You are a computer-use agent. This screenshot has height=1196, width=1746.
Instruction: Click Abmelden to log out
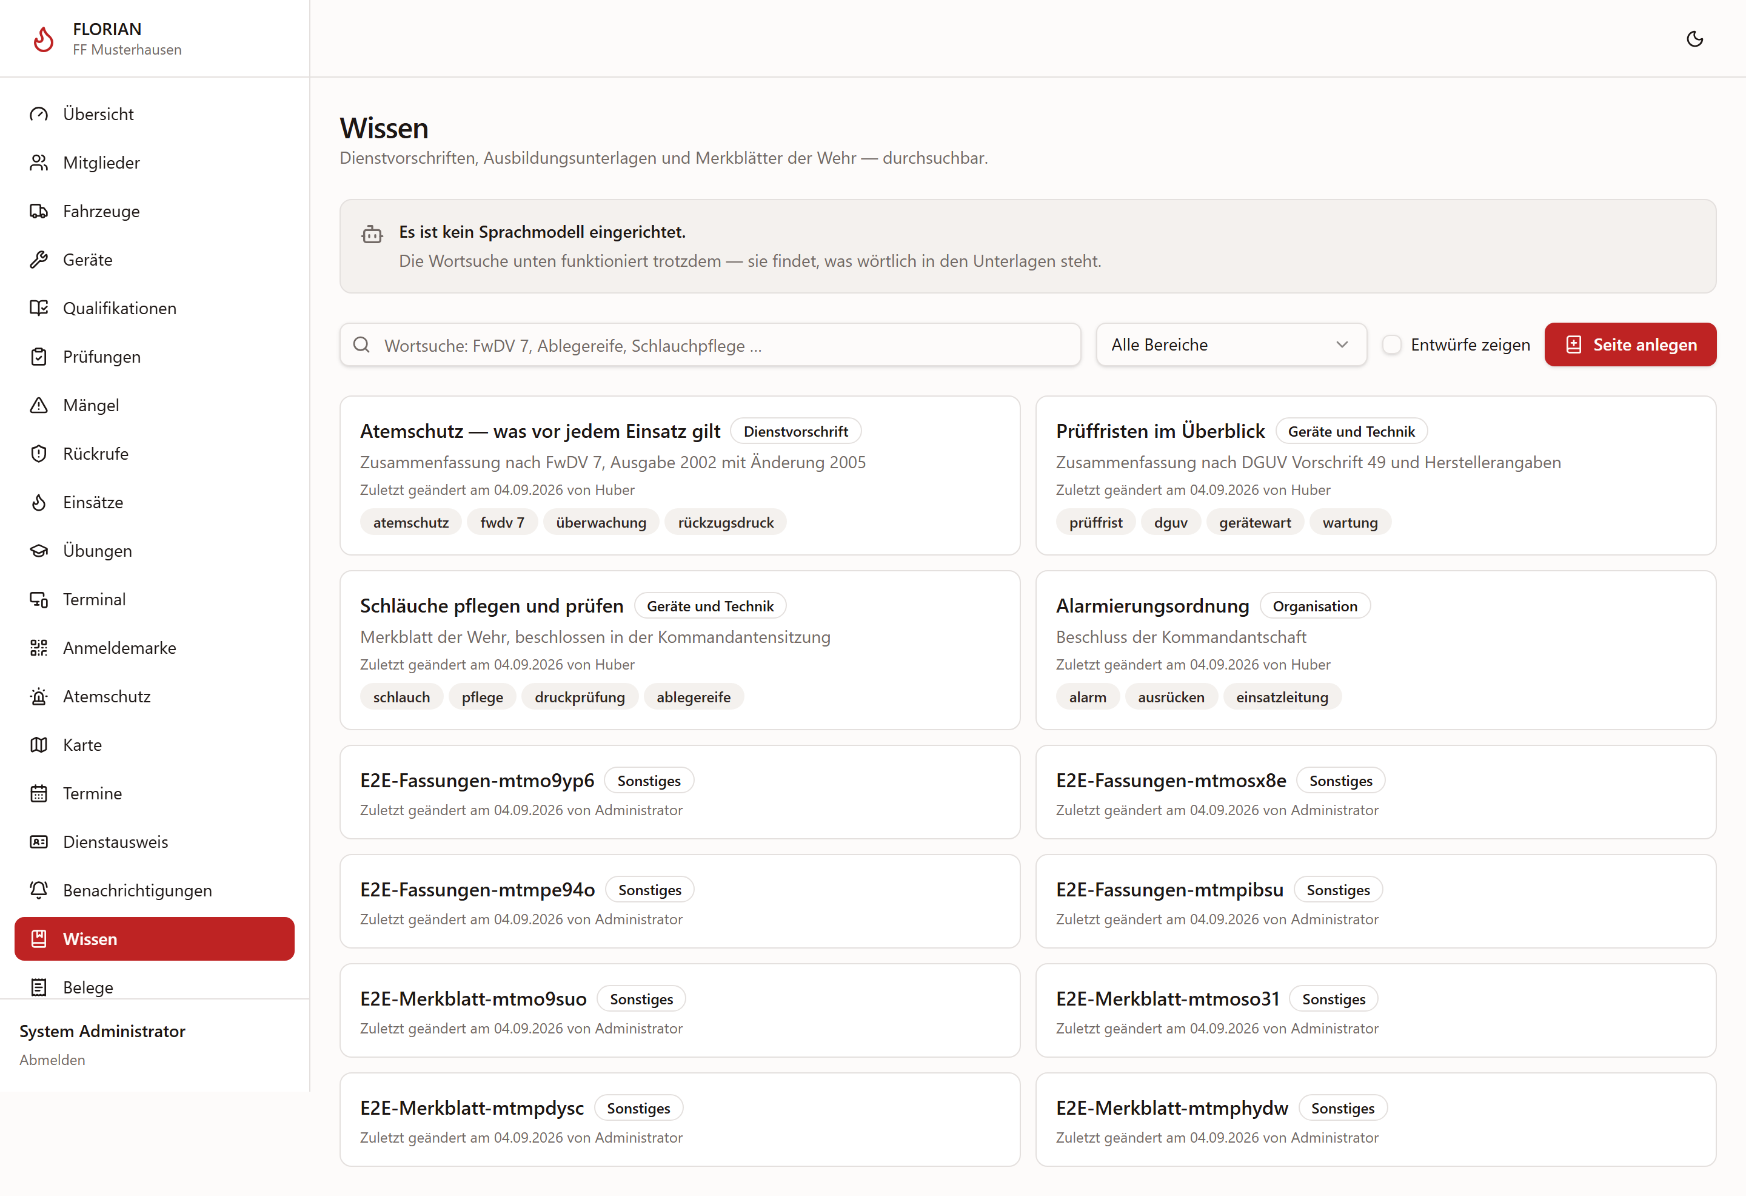[53, 1059]
